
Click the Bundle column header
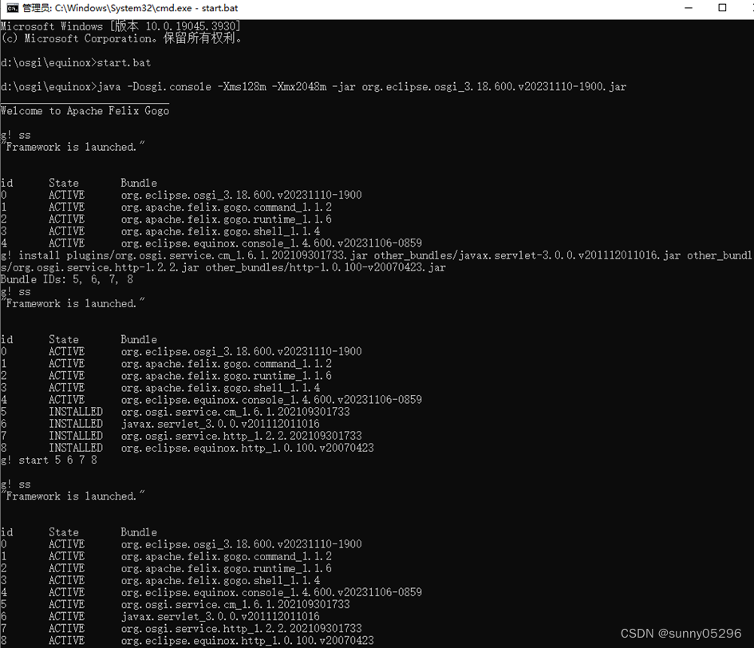coord(138,182)
